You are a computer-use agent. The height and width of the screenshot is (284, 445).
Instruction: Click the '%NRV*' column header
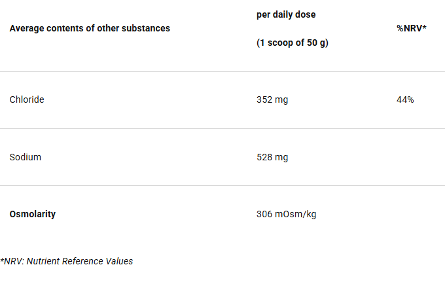point(411,28)
